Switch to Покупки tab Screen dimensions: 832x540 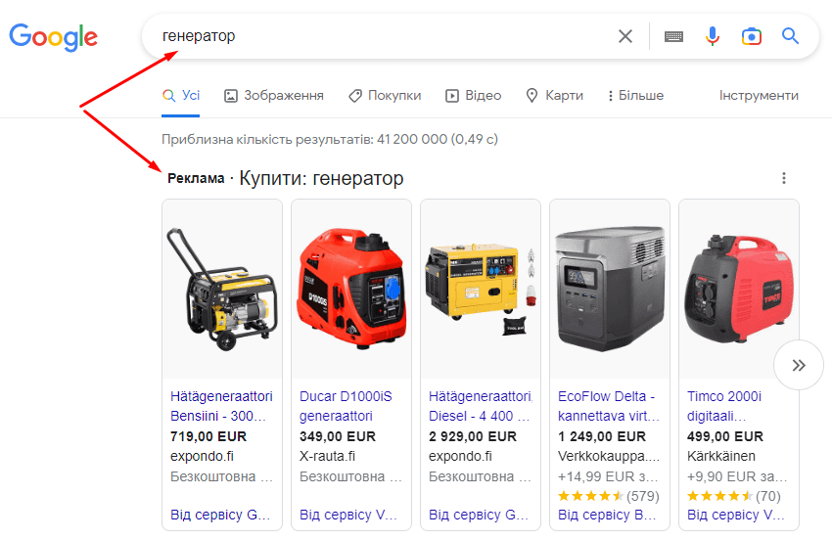[385, 96]
